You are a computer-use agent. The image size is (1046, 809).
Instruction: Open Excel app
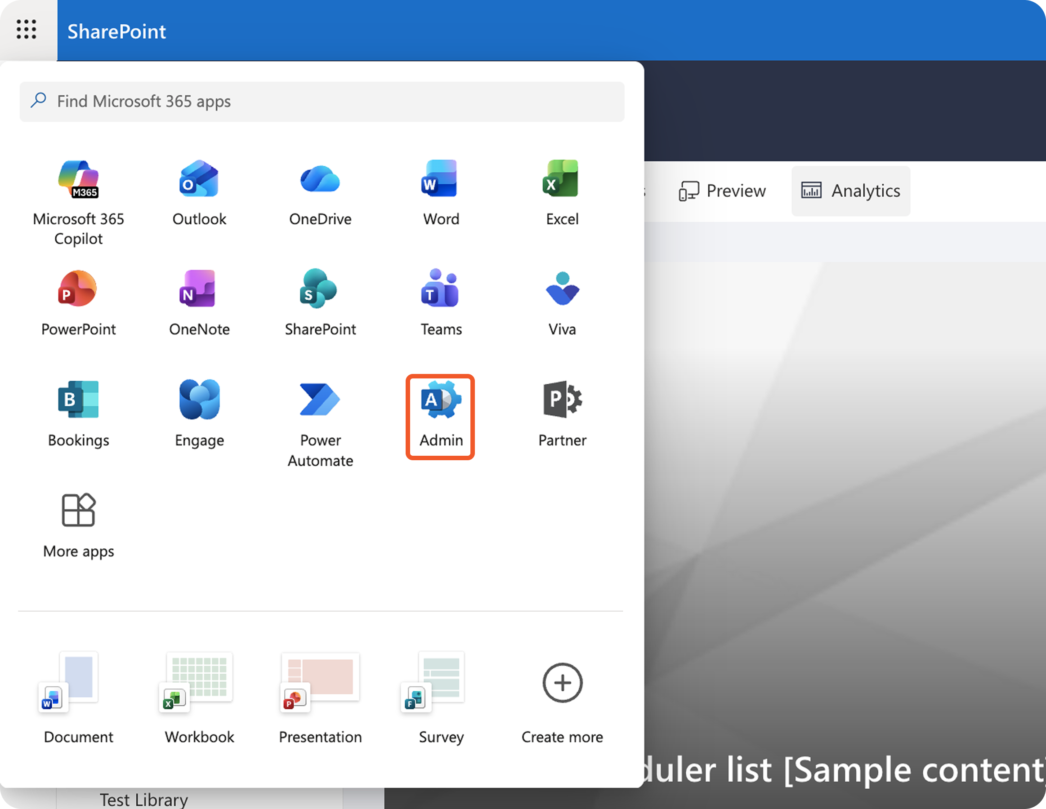point(562,192)
